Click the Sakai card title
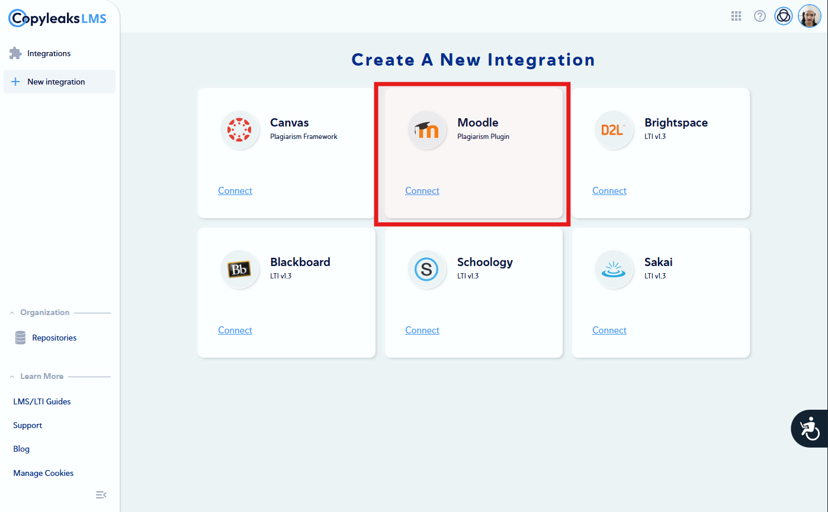Screen dimensions: 828x512 659,262
